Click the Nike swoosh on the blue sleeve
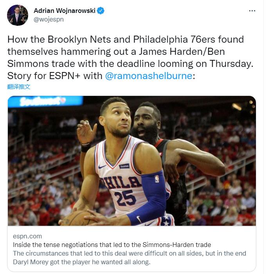Screen dimensions: 270x274 coord(139,219)
